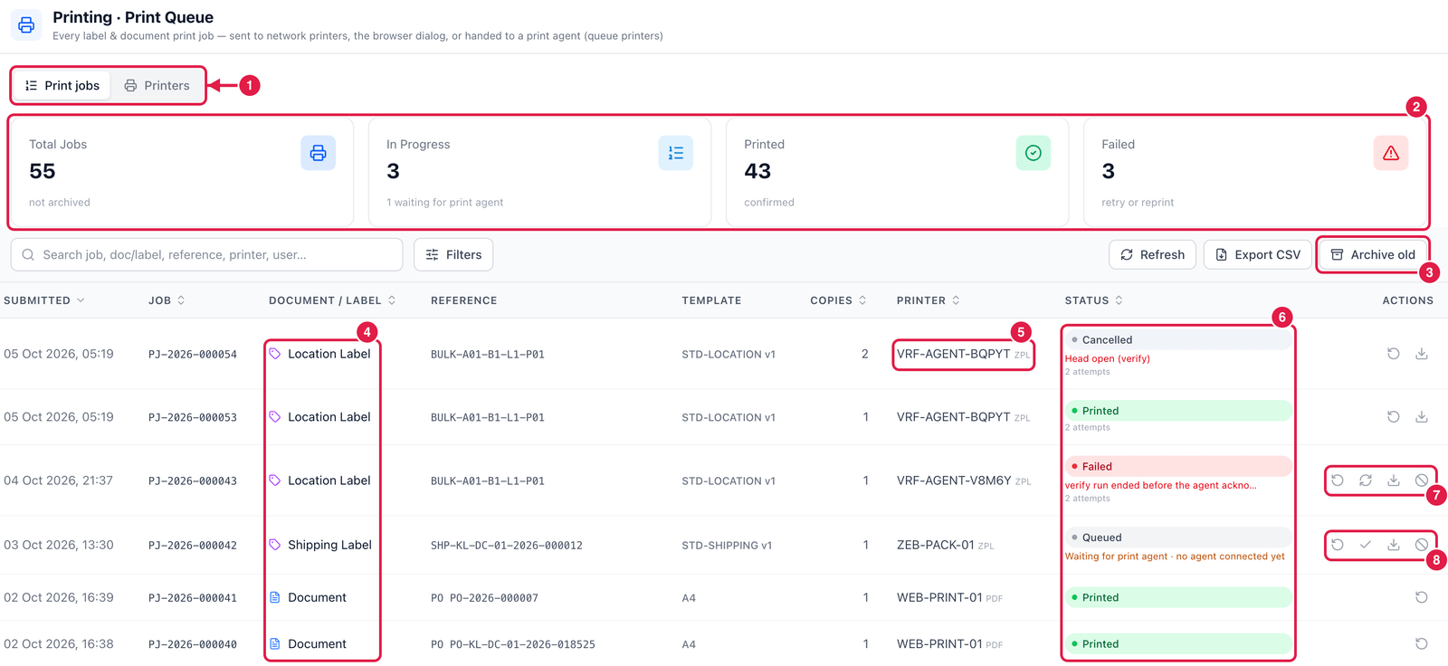Export the queue as CSV
This screenshot has width=1448, height=666.
(1258, 255)
